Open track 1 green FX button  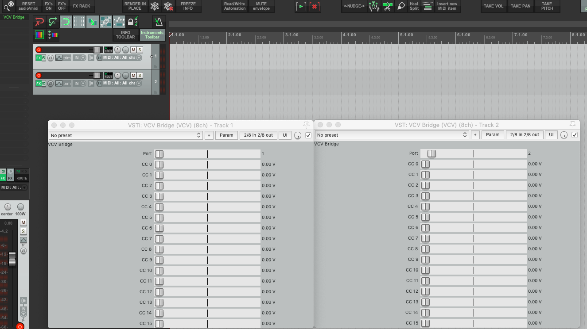(39, 58)
